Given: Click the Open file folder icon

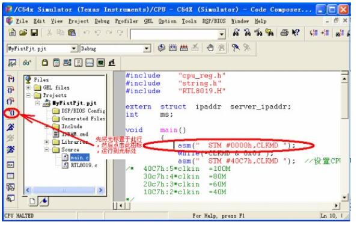Looking at the screenshot, I should (x=23, y=32).
